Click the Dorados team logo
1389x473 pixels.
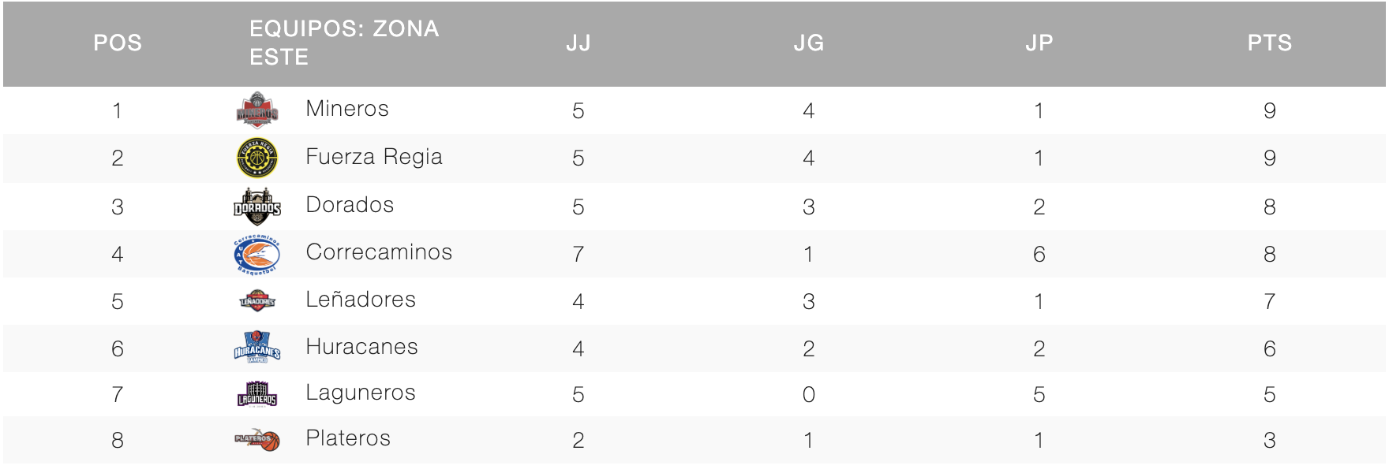pos(257,207)
